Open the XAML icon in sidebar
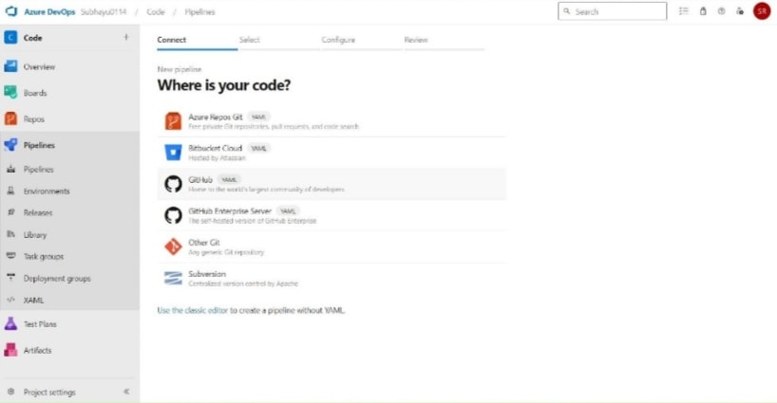This screenshot has width=777, height=403. click(x=10, y=300)
